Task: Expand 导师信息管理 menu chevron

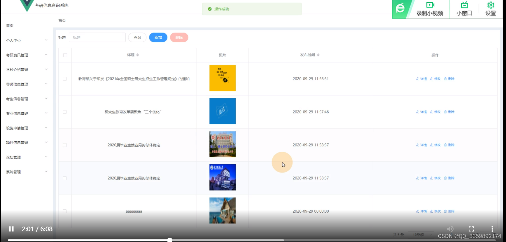Action: pos(46,84)
